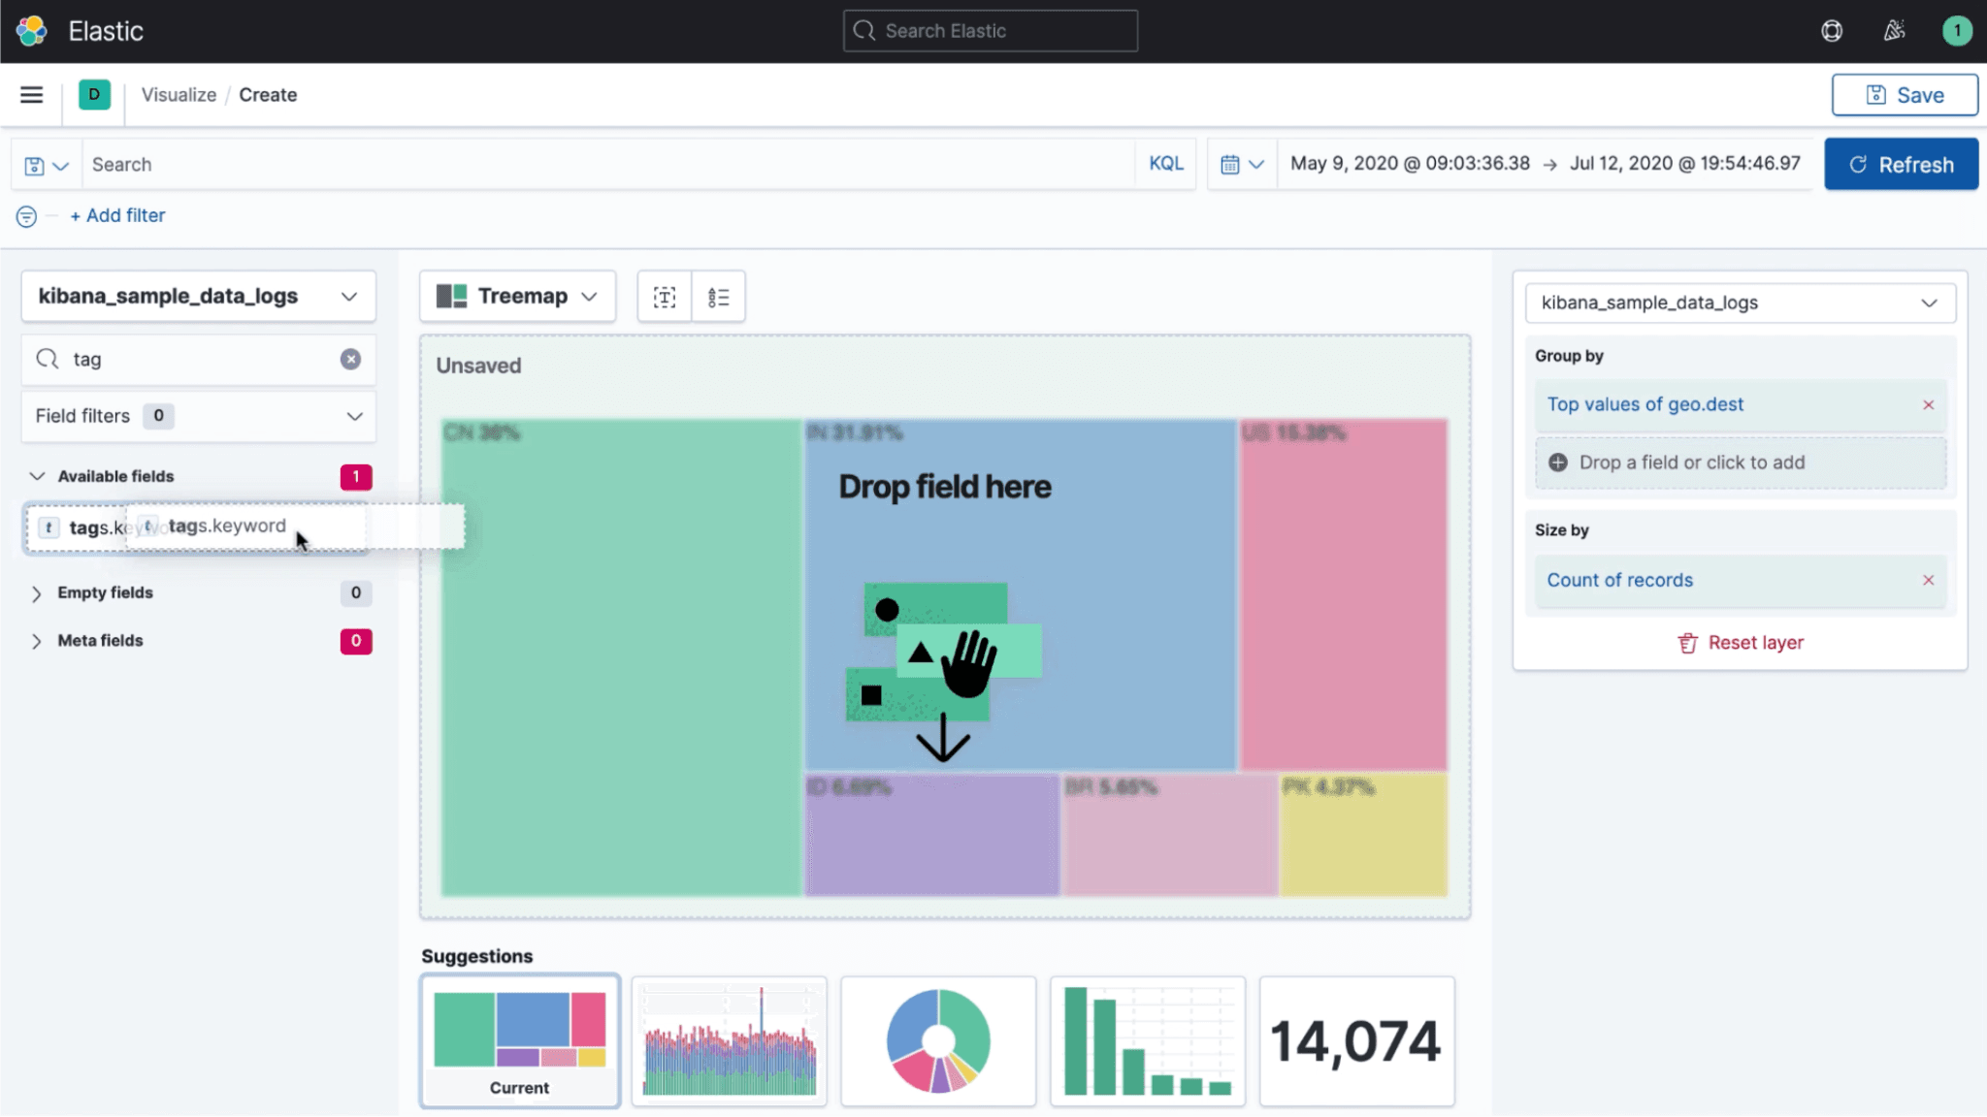Click the Elastic logo
Image resolution: width=1987 pixels, height=1117 pixels.
click(32, 30)
